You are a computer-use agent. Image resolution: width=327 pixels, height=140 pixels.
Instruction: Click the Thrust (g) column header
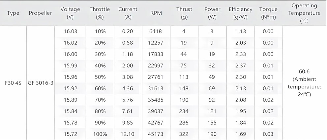[184, 13]
